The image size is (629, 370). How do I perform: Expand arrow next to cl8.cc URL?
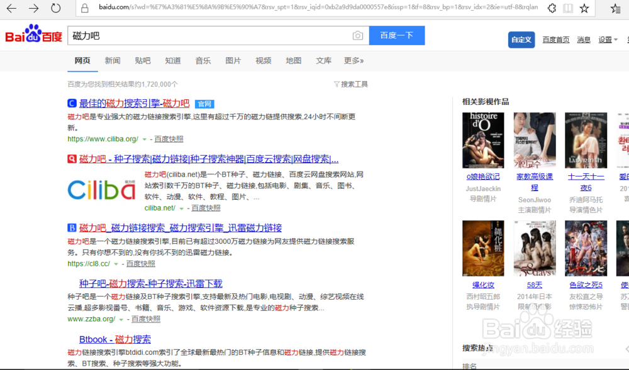click(116, 264)
